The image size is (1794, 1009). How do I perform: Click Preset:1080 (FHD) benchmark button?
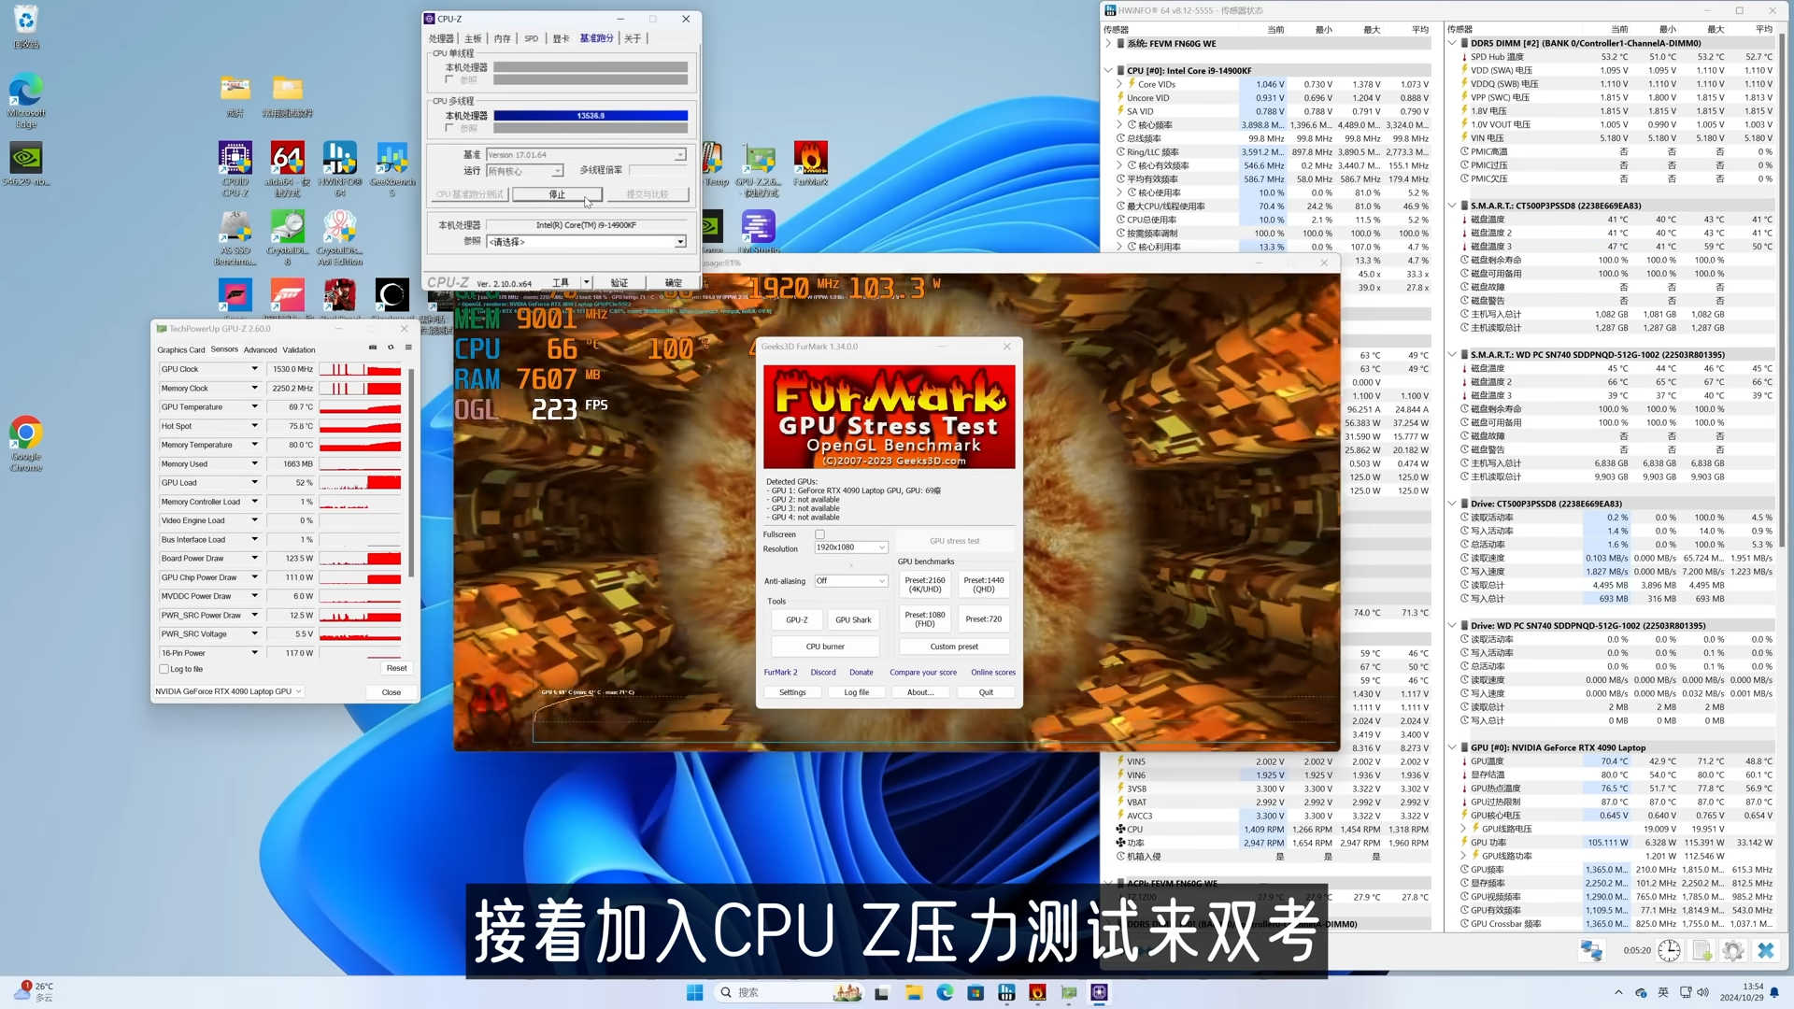[925, 619]
